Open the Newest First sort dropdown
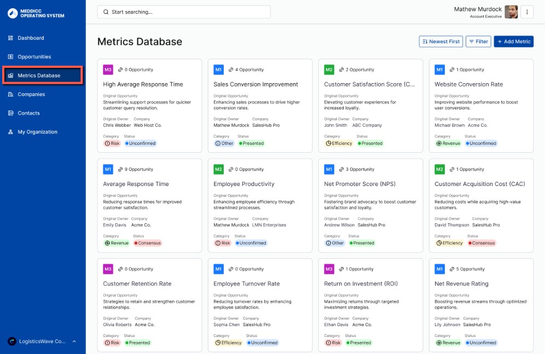The image size is (545, 354). coord(440,41)
